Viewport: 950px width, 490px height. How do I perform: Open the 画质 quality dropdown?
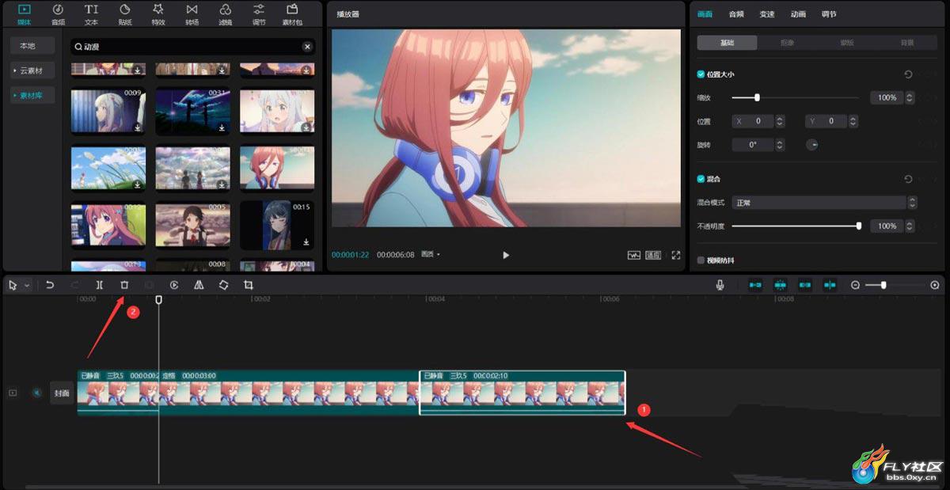coord(431,255)
